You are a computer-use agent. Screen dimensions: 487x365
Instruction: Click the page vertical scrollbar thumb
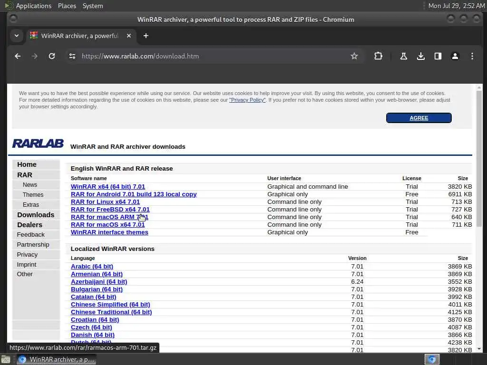click(x=479, y=158)
